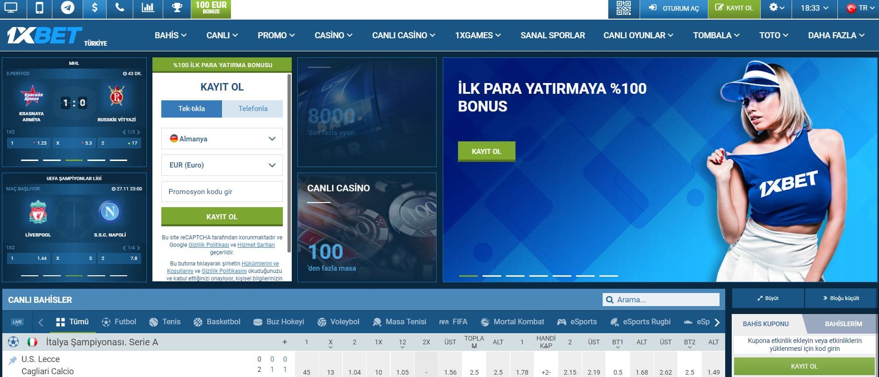879x377 pixels.
Task: Open the PROMO menu
Action: (276, 35)
